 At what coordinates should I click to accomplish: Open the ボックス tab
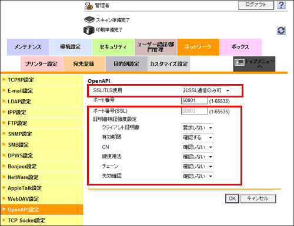(x=240, y=47)
